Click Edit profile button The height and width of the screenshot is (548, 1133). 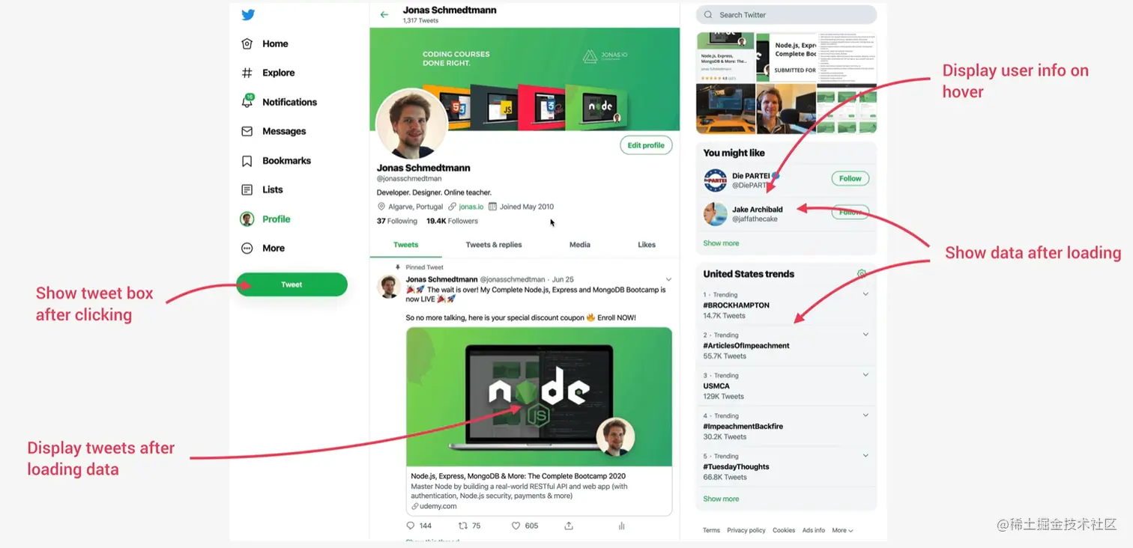click(646, 145)
